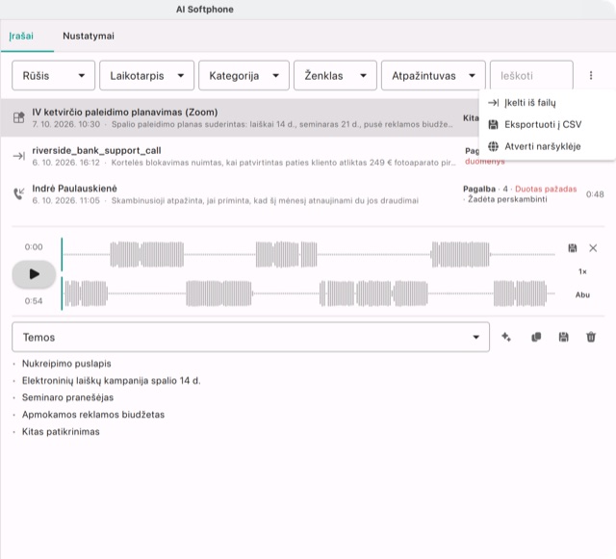Click the Pagalba category label on Indrė row
Image resolution: width=616 pixels, height=559 pixels.
[x=479, y=189]
